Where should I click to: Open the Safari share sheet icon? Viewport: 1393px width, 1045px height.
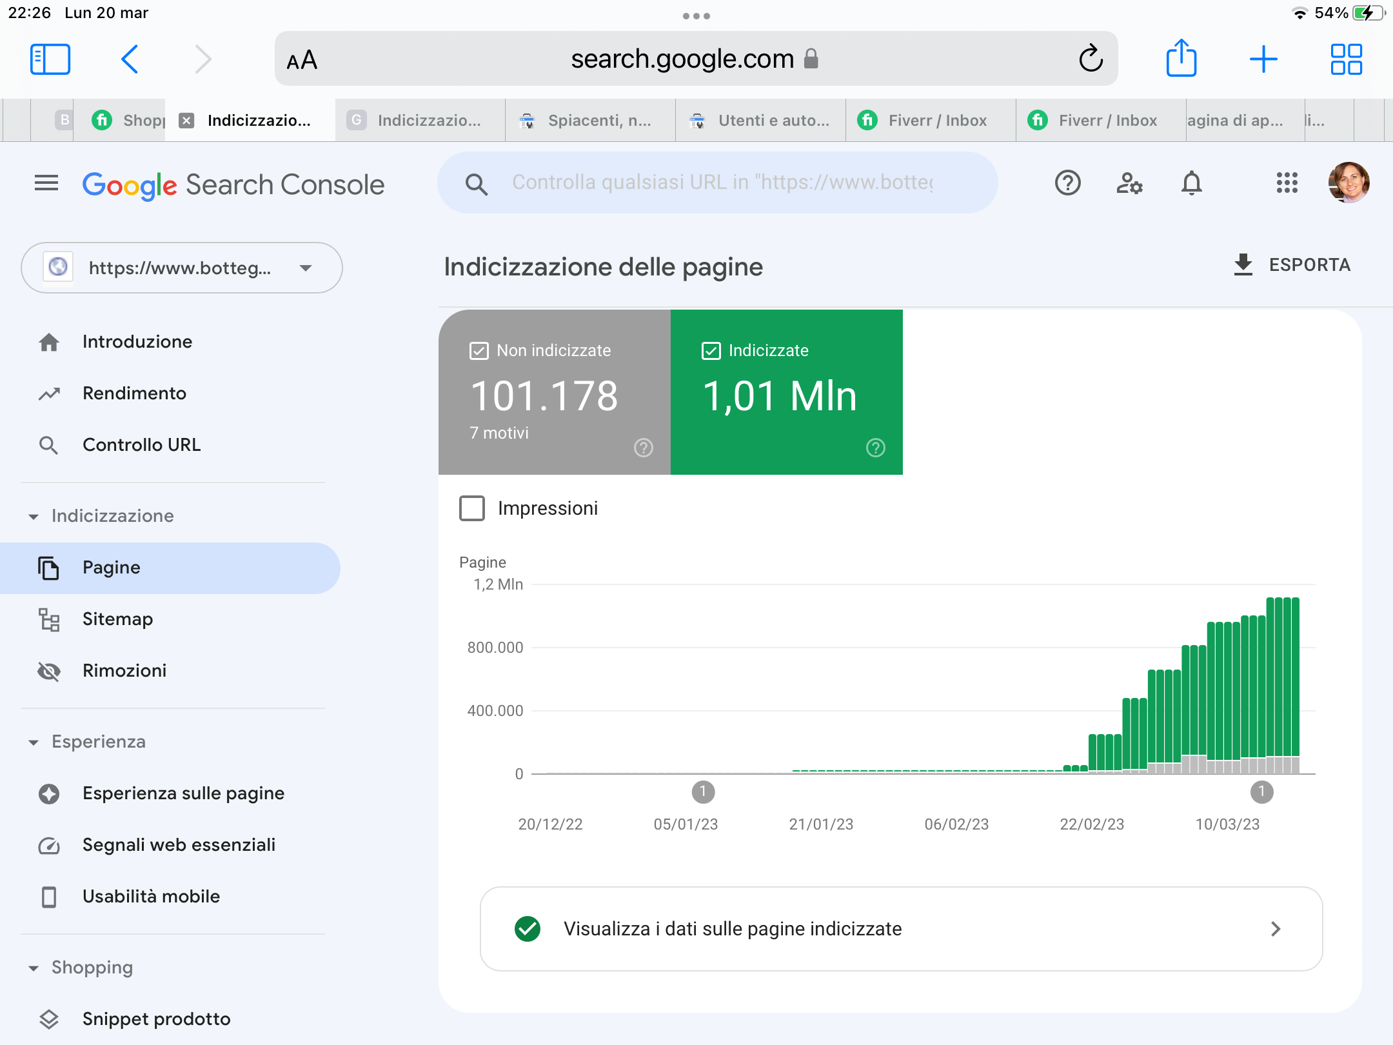pyautogui.click(x=1181, y=58)
